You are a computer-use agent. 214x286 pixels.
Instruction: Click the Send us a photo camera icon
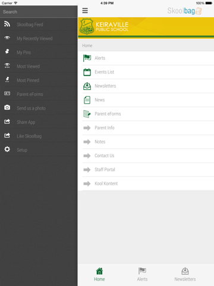tap(7, 107)
